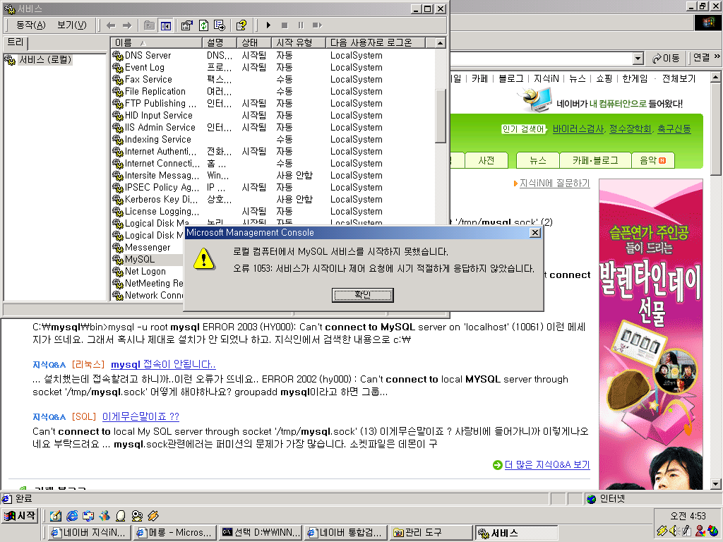The width and height of the screenshot is (723, 542).
Task: Click the Stop Service square icon
Action: (285, 25)
